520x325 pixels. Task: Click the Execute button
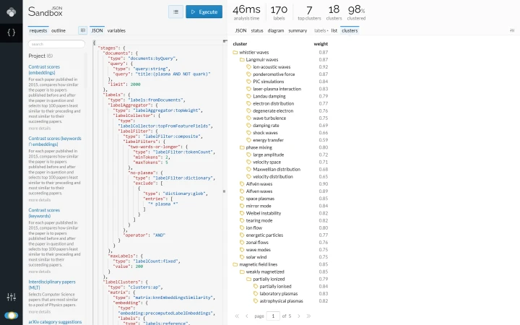click(x=204, y=12)
